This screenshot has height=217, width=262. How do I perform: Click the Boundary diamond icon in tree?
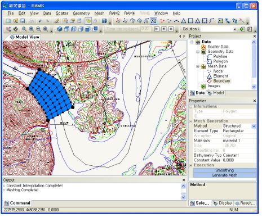point(209,81)
